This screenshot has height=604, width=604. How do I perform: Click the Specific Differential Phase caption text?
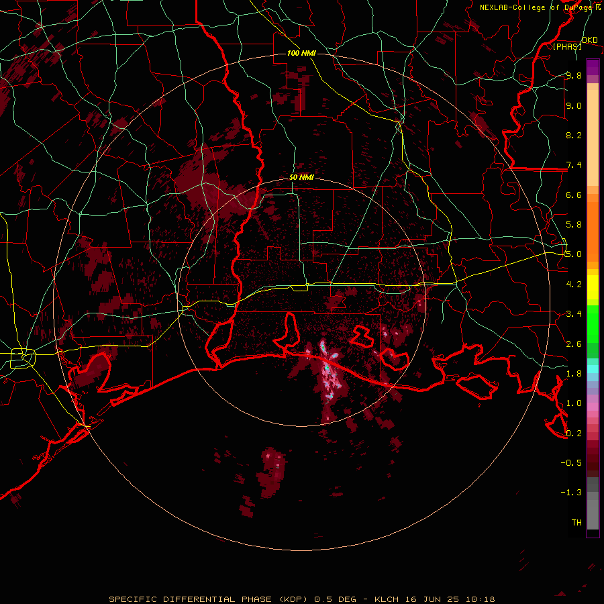click(x=301, y=599)
